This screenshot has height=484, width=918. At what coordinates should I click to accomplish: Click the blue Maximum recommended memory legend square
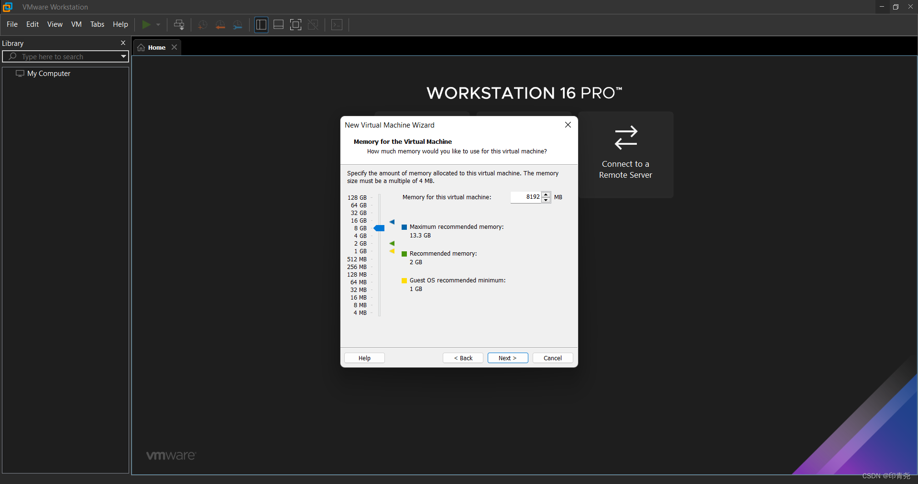click(x=404, y=227)
